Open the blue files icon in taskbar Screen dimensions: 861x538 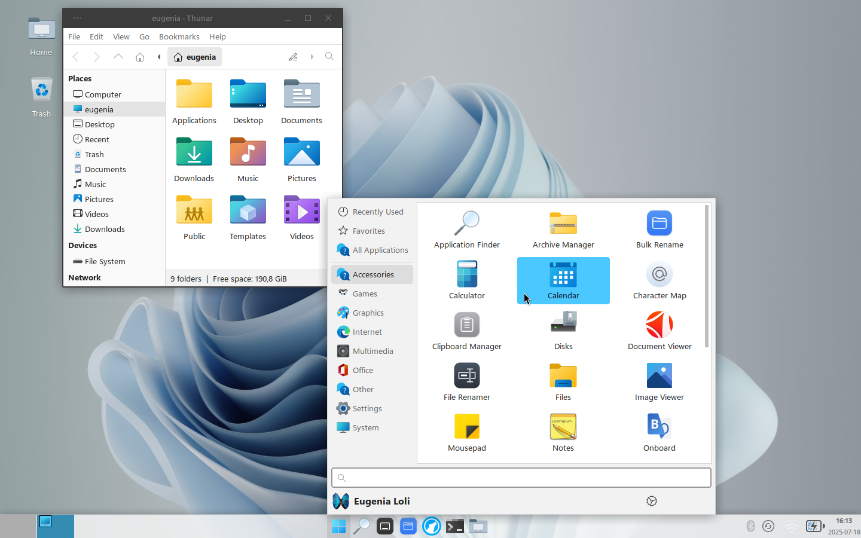[x=408, y=527]
